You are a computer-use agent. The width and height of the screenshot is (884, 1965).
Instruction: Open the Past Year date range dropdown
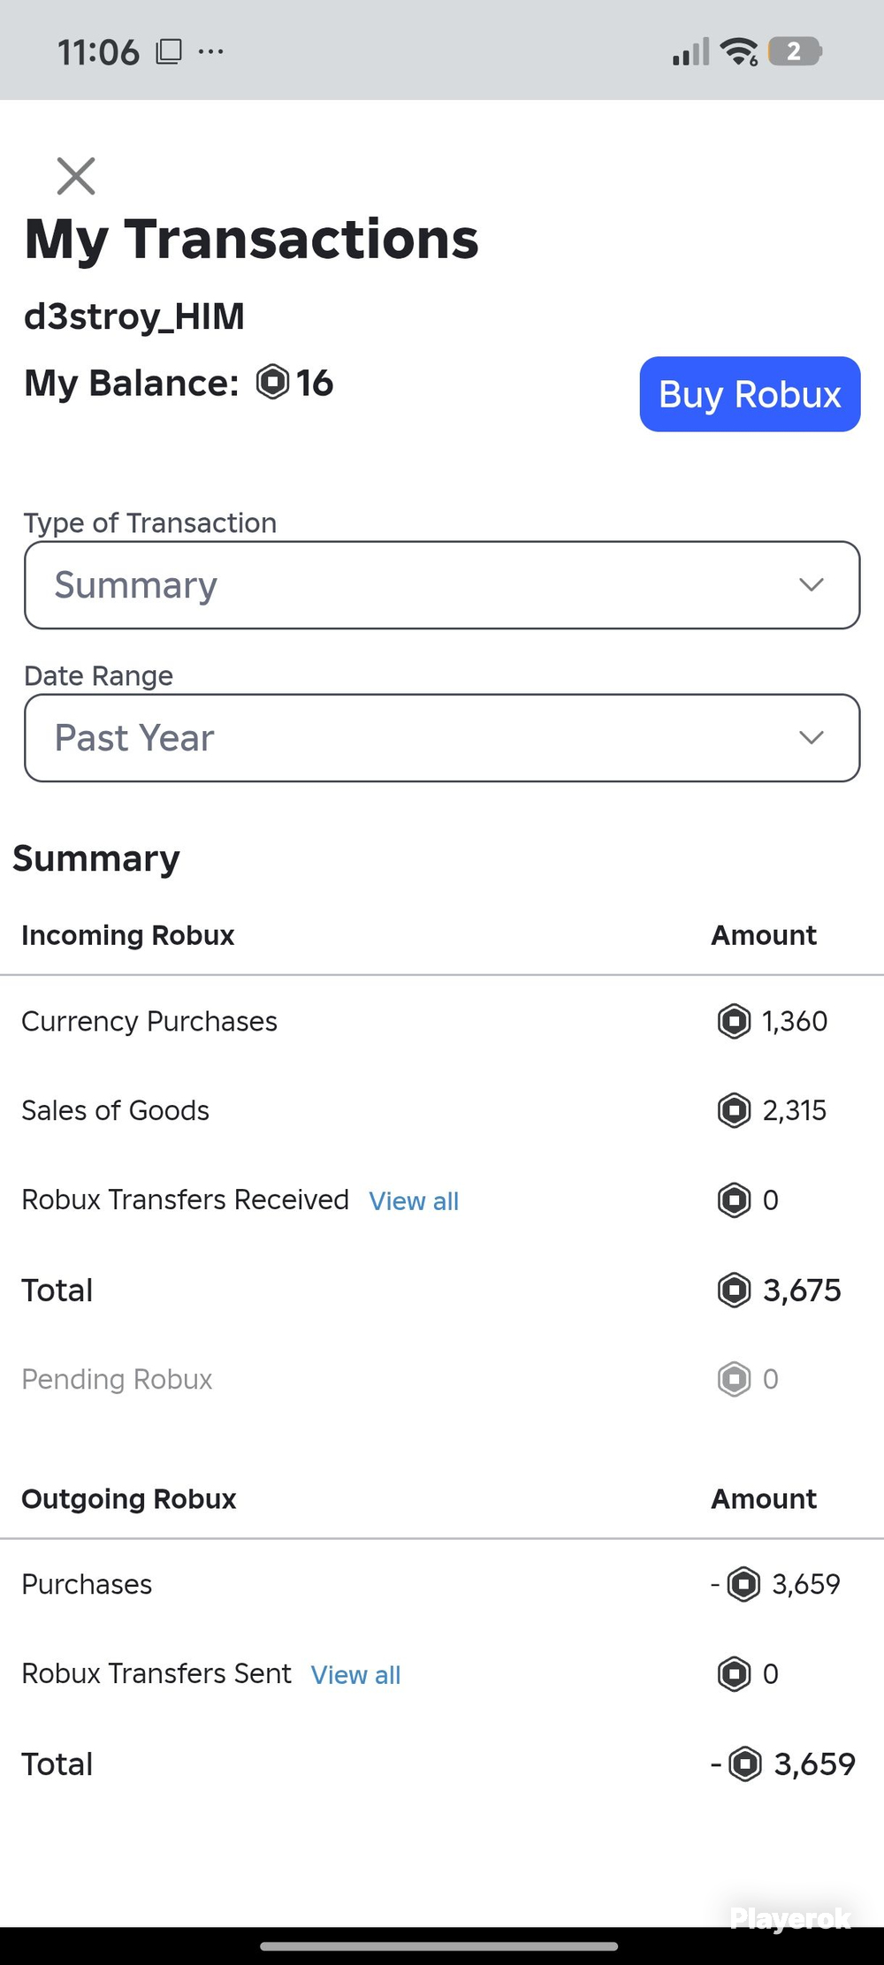coord(442,738)
